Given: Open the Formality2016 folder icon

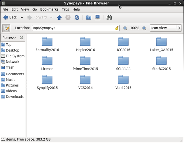Looking at the screenshot, I should pyautogui.click(x=47, y=42).
